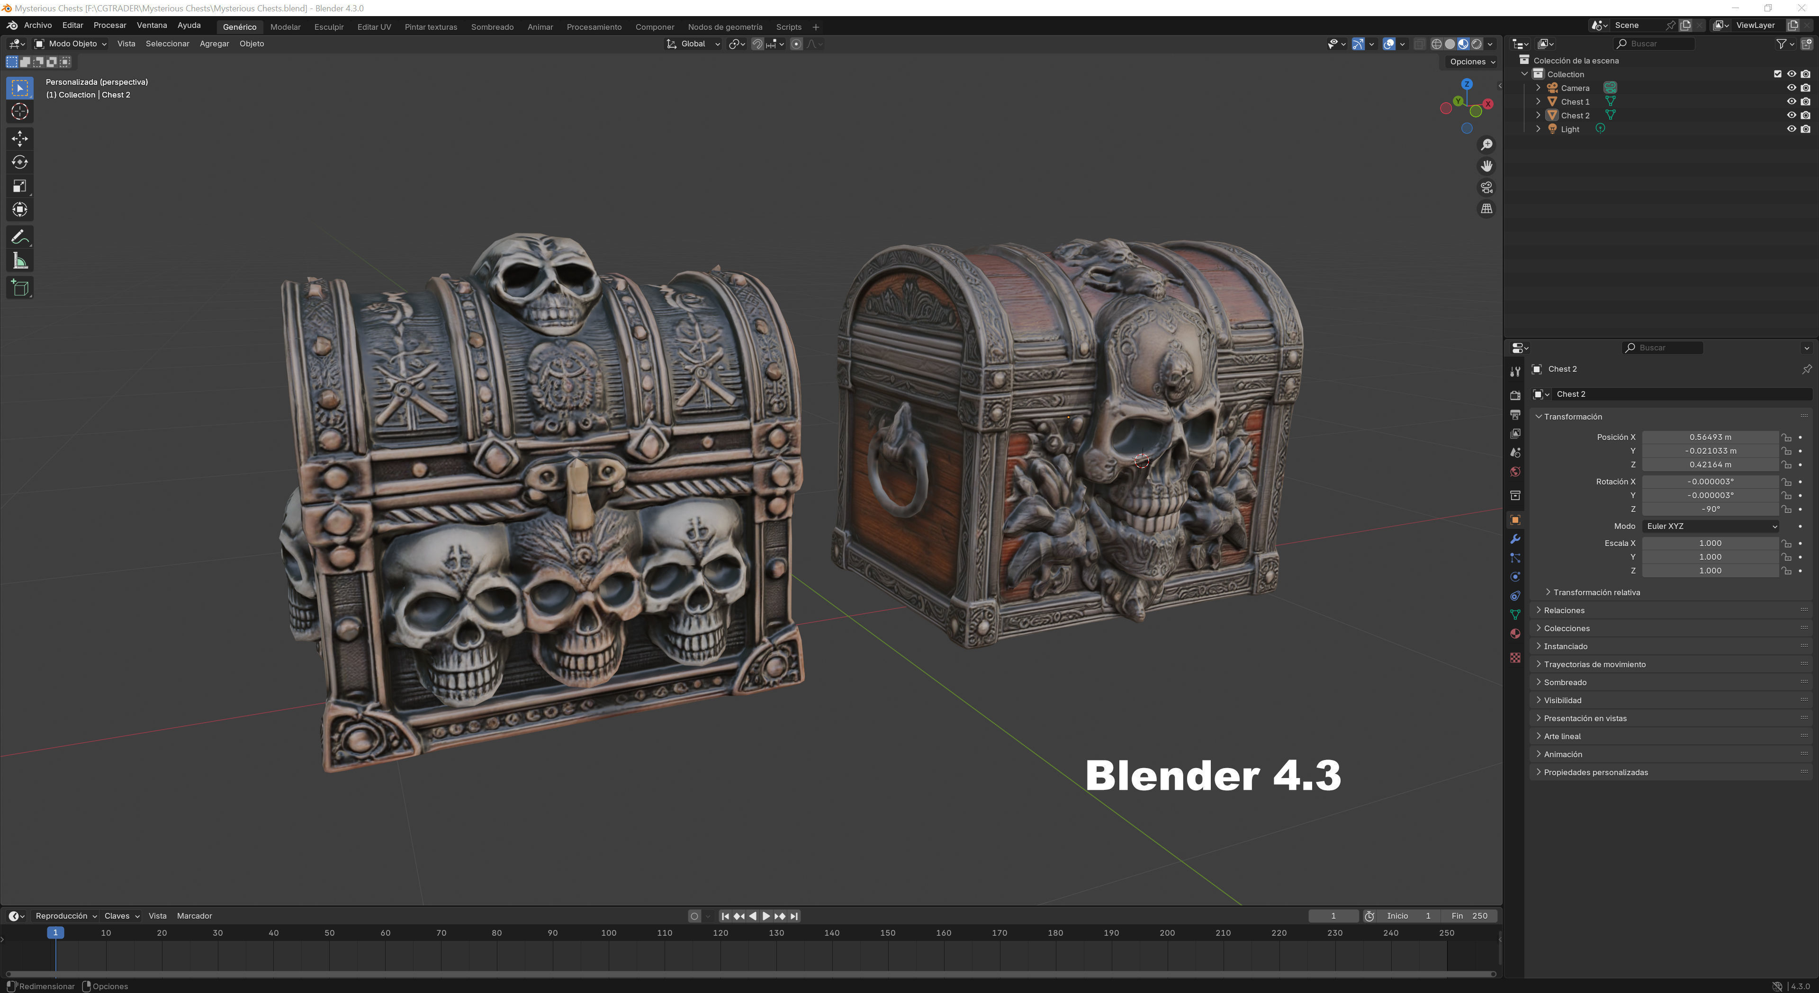Open the Texture properties tab

coord(1515,657)
